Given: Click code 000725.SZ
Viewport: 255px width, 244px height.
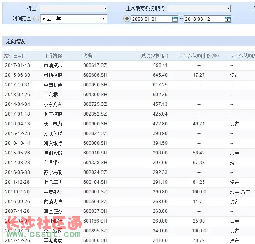Looking at the screenshot, I should click(x=95, y=104).
